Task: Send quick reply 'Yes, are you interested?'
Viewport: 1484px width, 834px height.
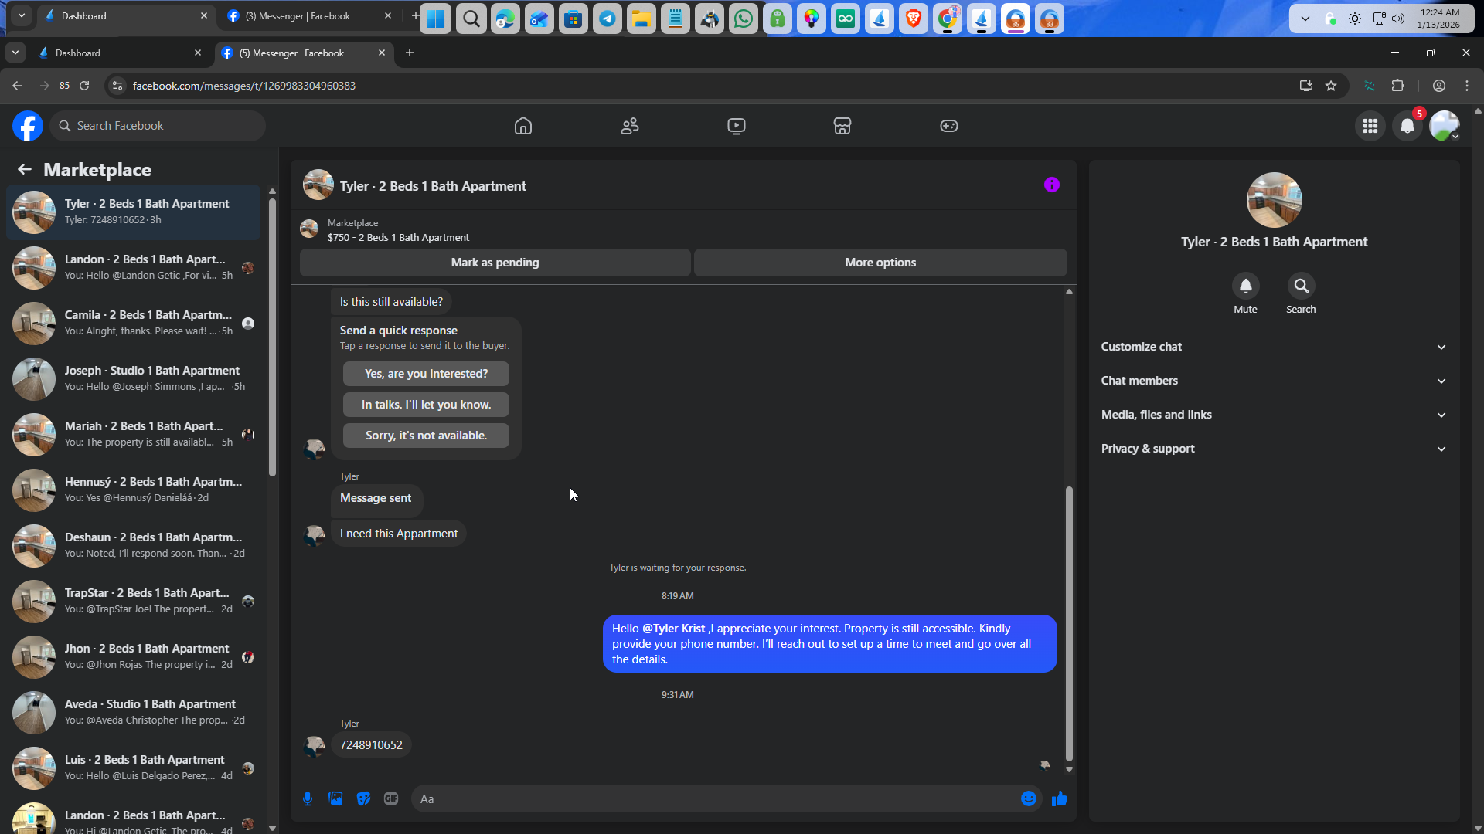Action: 426,374
